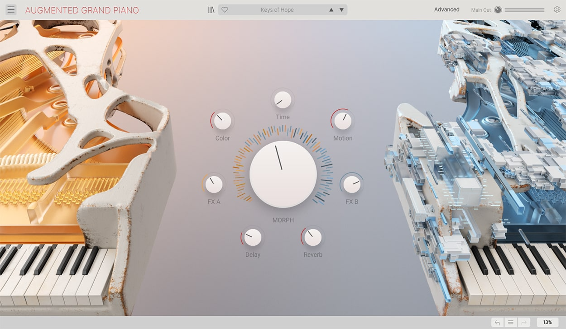Undo the last change
This screenshot has width=566, height=329.
(497, 322)
